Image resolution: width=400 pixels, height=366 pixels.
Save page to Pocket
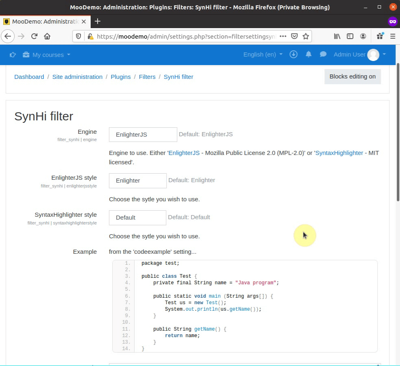tap(294, 36)
